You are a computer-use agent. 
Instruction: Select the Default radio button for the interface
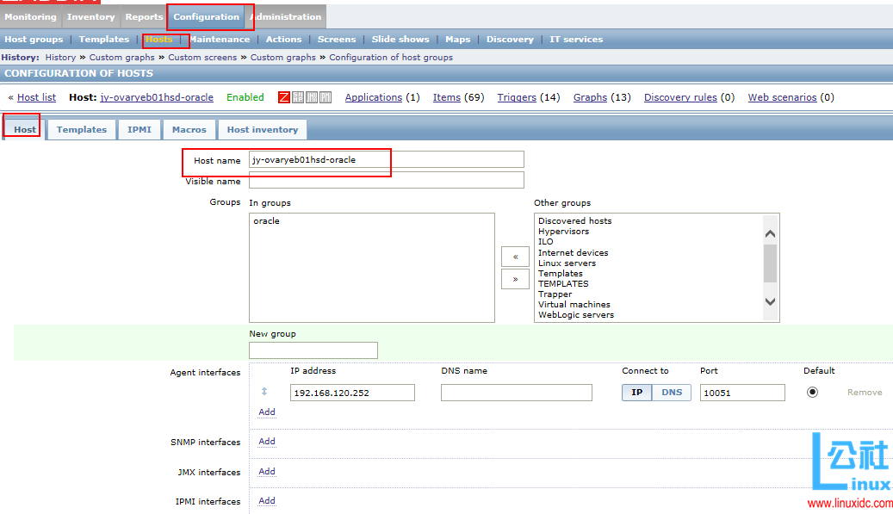(811, 392)
